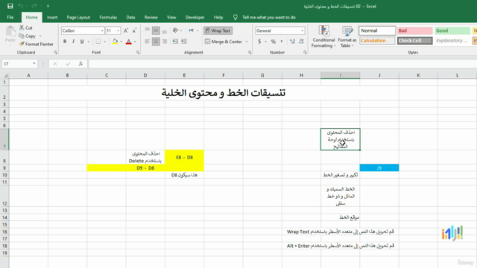
Task: Apply comma style format
Action: tap(282, 42)
